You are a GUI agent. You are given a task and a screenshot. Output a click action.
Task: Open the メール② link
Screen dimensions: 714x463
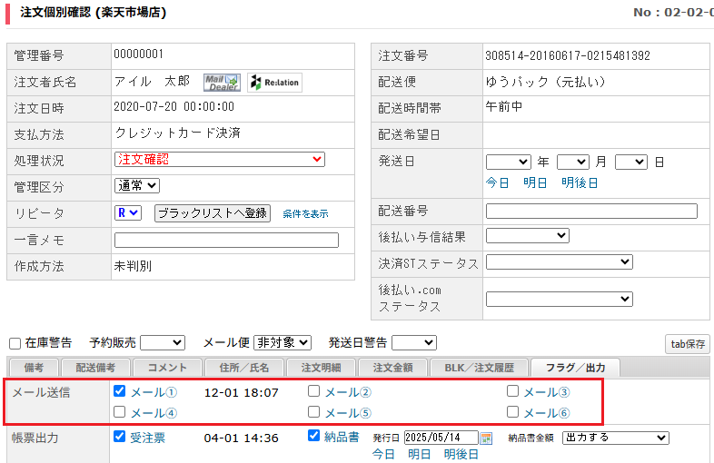click(348, 392)
